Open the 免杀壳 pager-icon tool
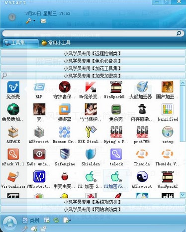This screenshot has width=186, height=232. 116,113
